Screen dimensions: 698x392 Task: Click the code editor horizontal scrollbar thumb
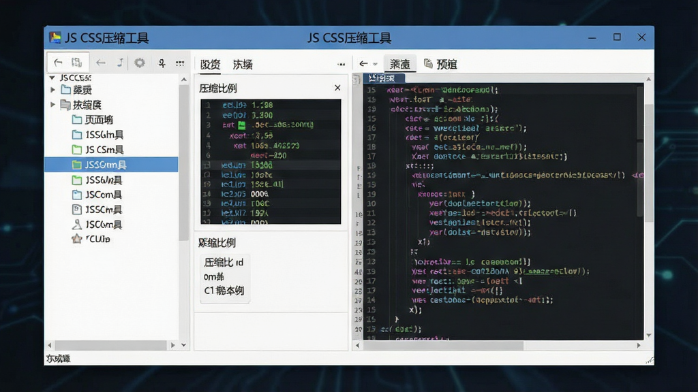tap(443, 345)
